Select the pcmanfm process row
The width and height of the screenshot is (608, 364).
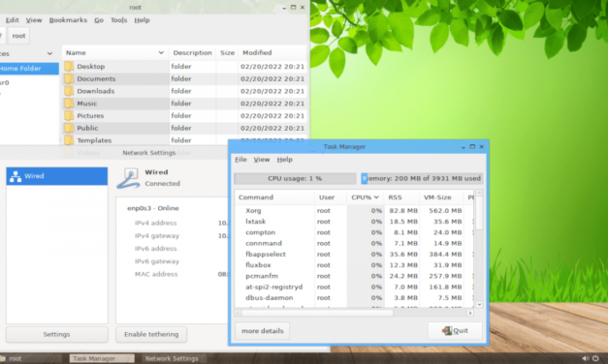(354, 276)
